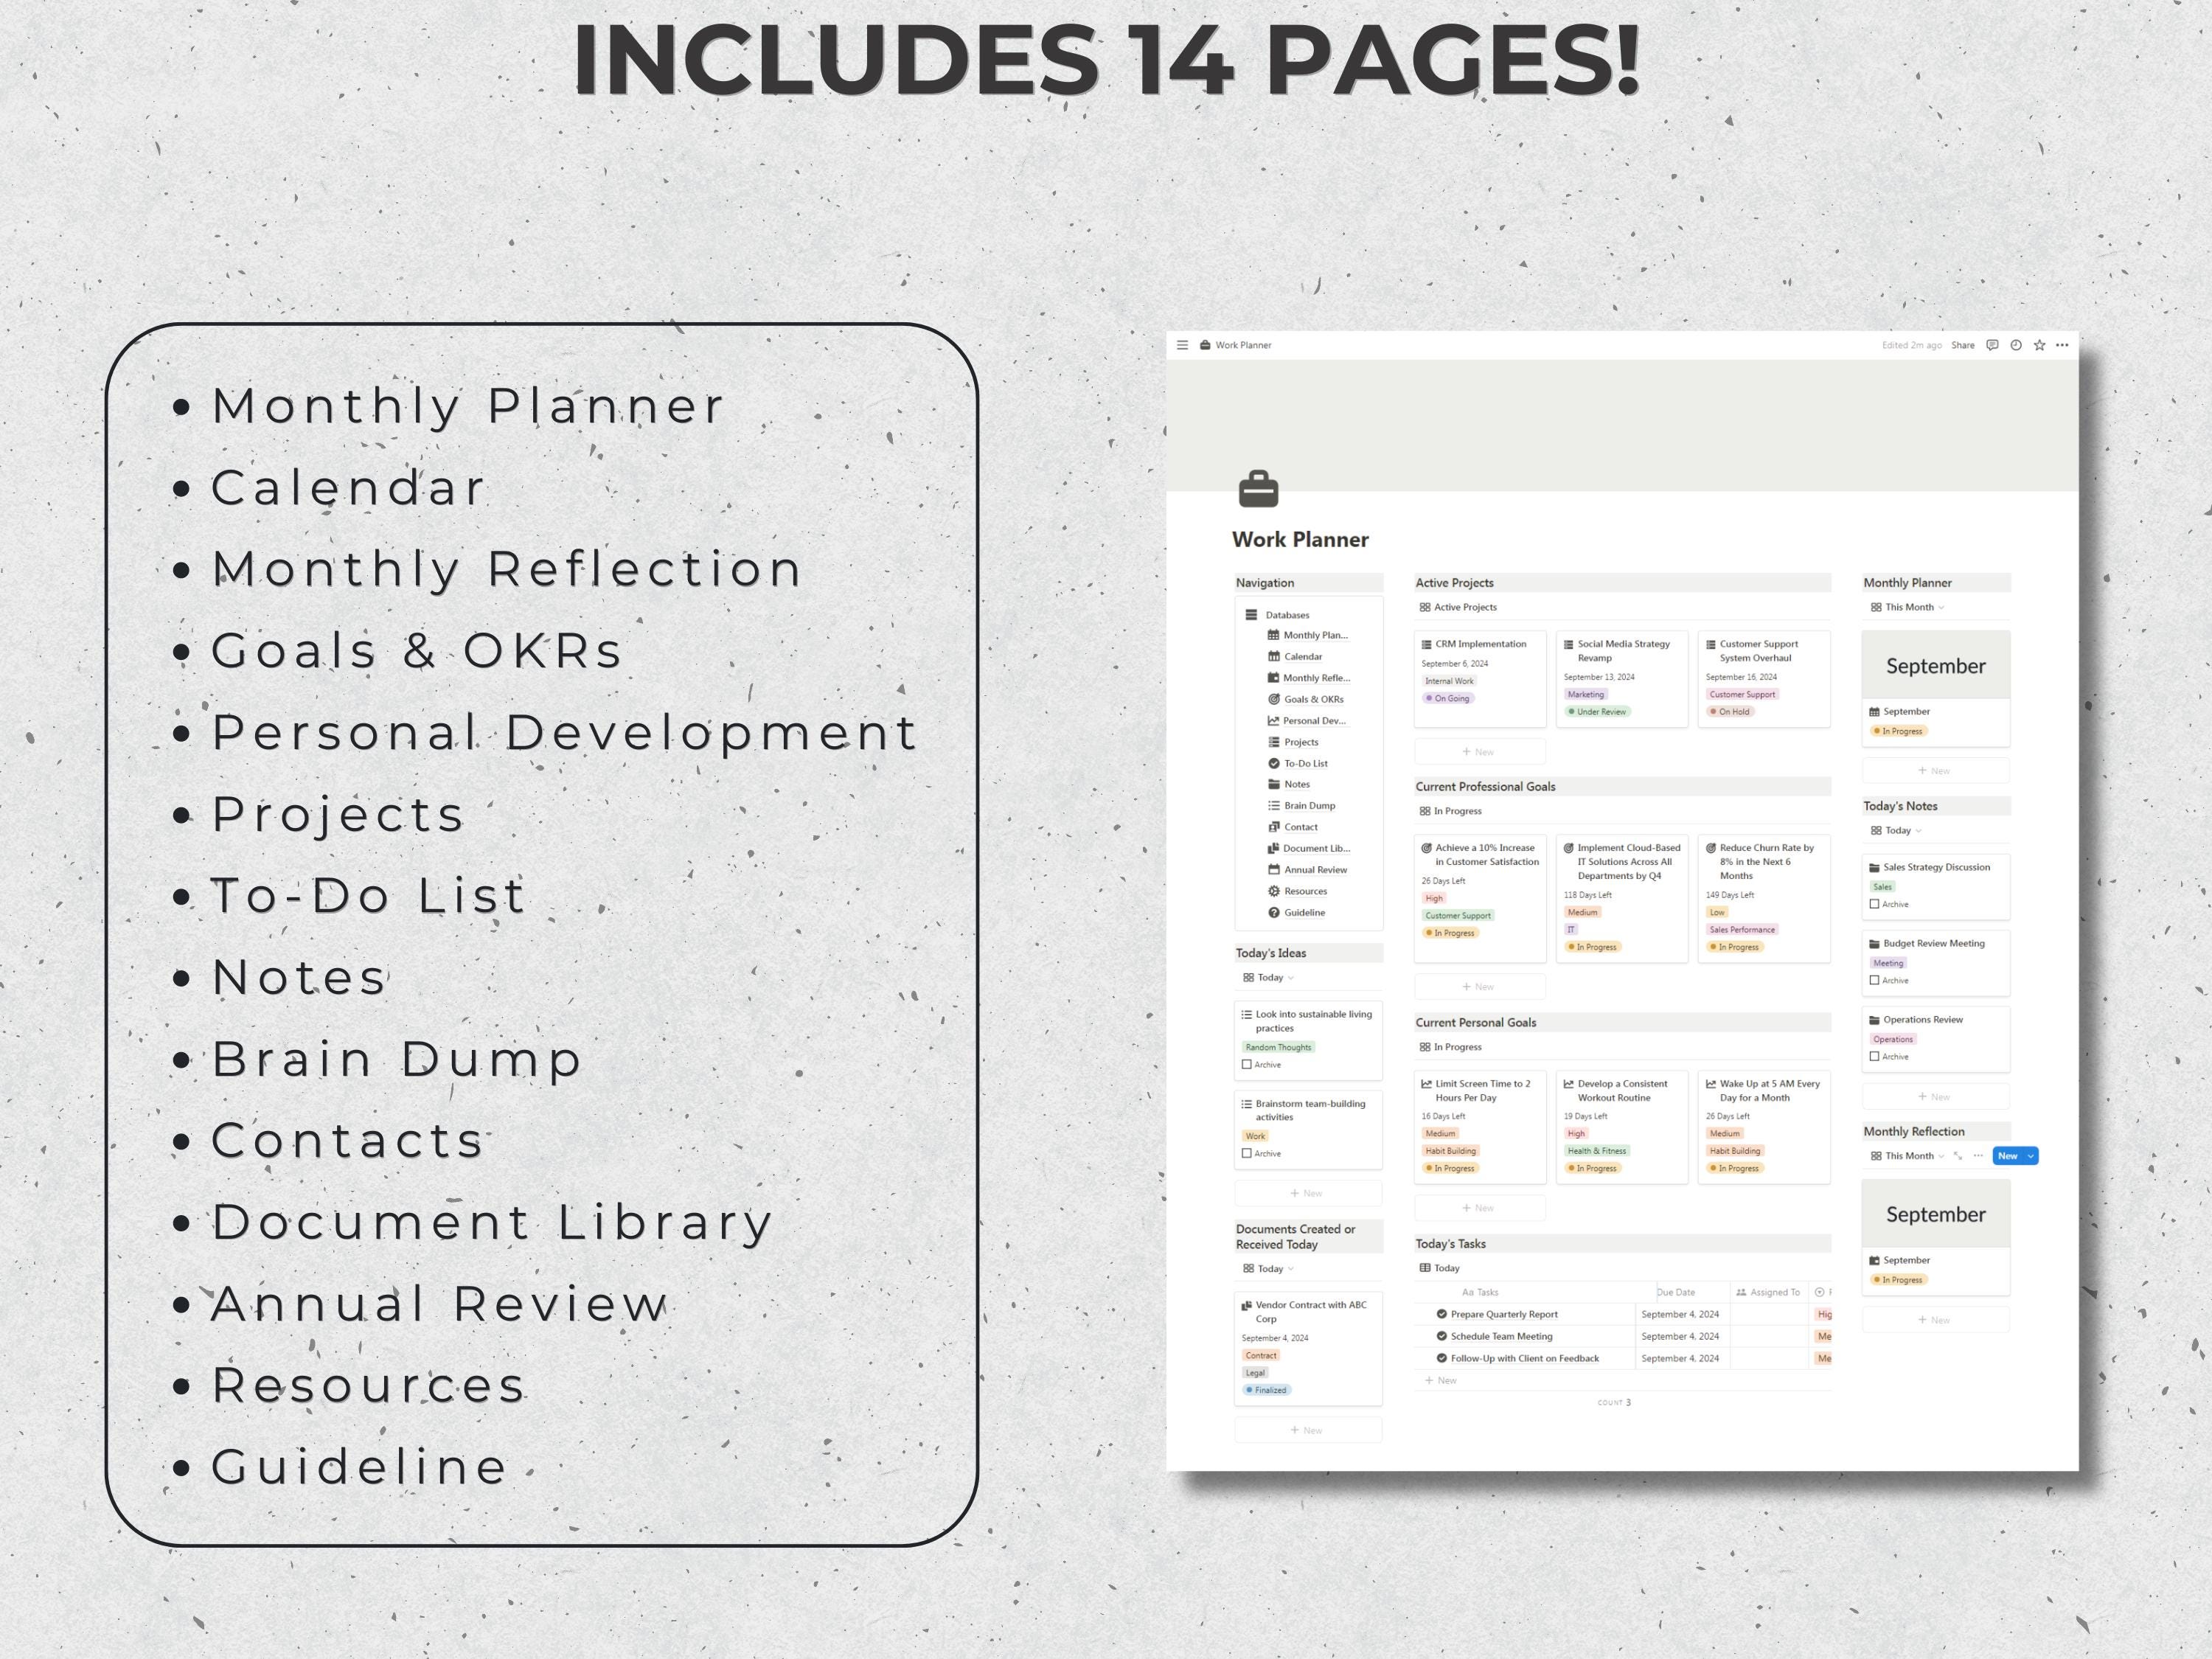Open September cover in Monthly Reflection card
Image resolution: width=2212 pixels, height=1659 pixels.
point(1936,1214)
